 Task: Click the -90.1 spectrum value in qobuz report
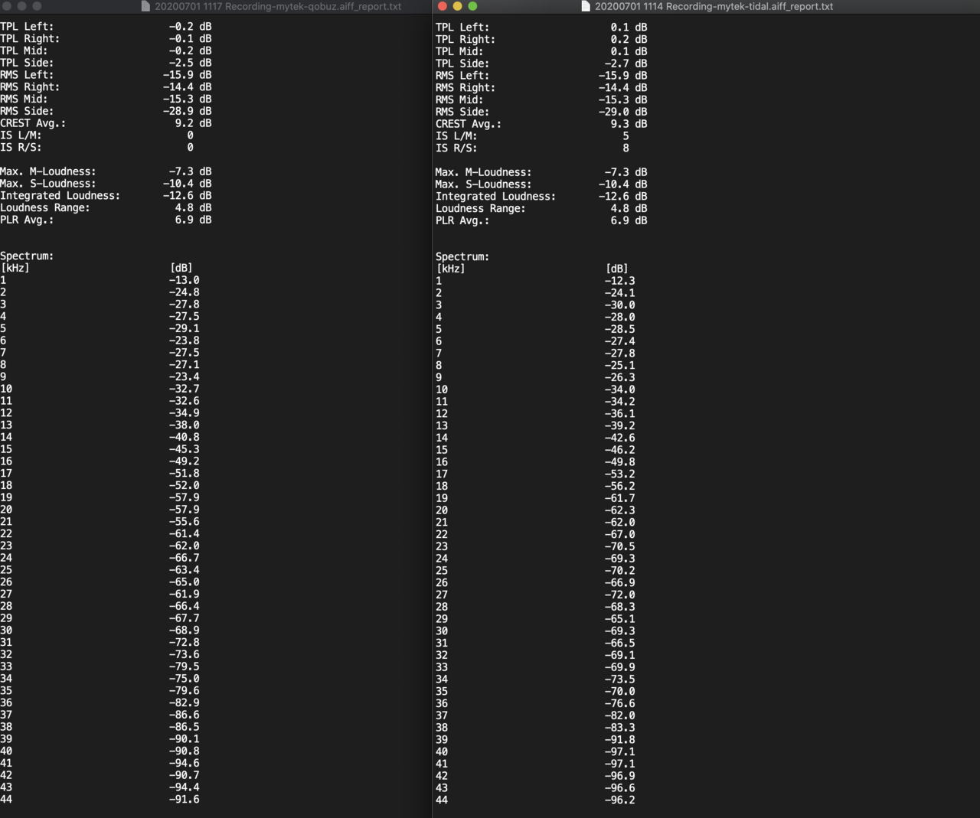(x=184, y=739)
